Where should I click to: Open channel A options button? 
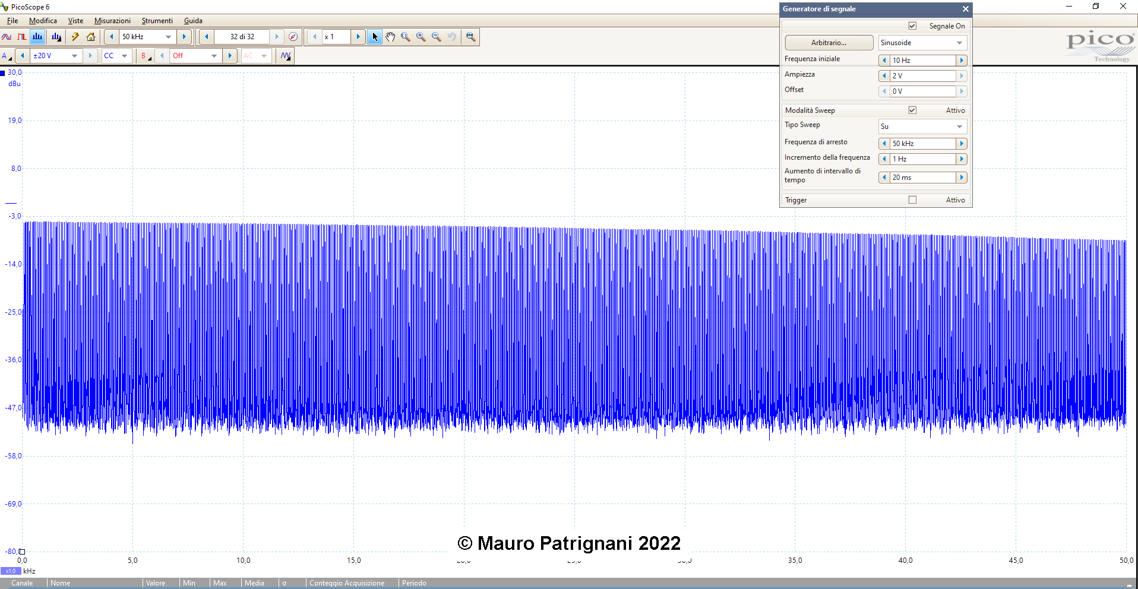7,56
